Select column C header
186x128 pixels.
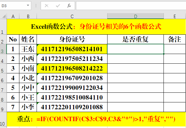pyautogui.click(x=72, y=16)
